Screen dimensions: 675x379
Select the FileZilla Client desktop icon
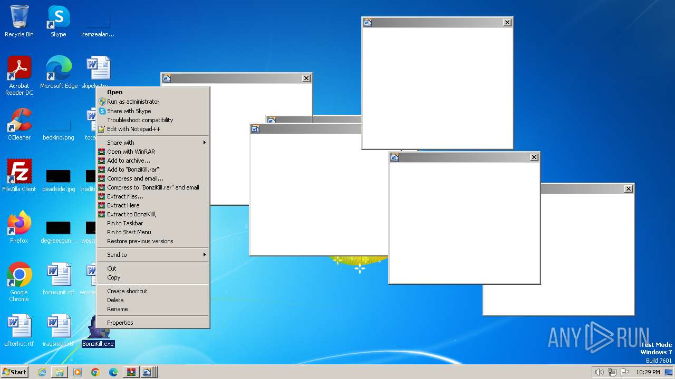pyautogui.click(x=19, y=176)
